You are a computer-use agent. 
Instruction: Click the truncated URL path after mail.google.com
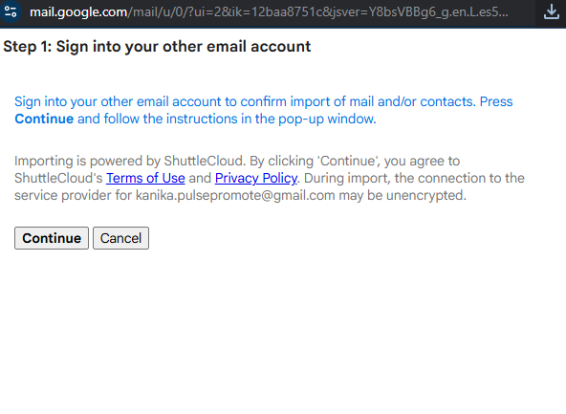318,12
